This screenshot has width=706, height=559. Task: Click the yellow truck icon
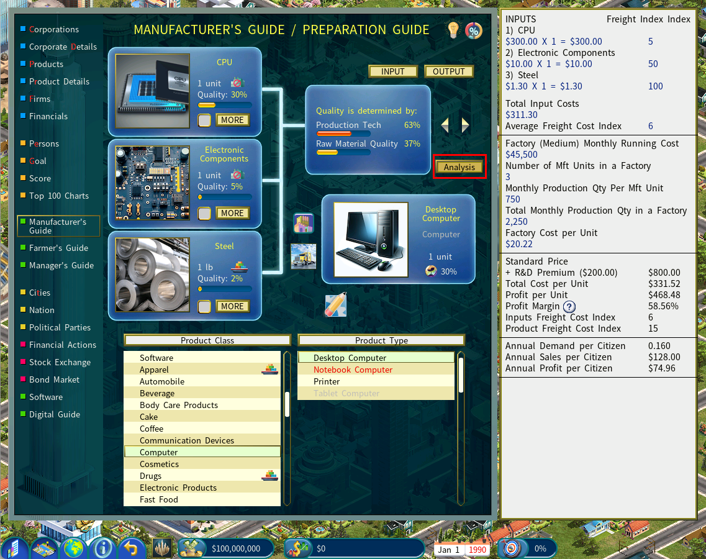pyautogui.click(x=304, y=256)
